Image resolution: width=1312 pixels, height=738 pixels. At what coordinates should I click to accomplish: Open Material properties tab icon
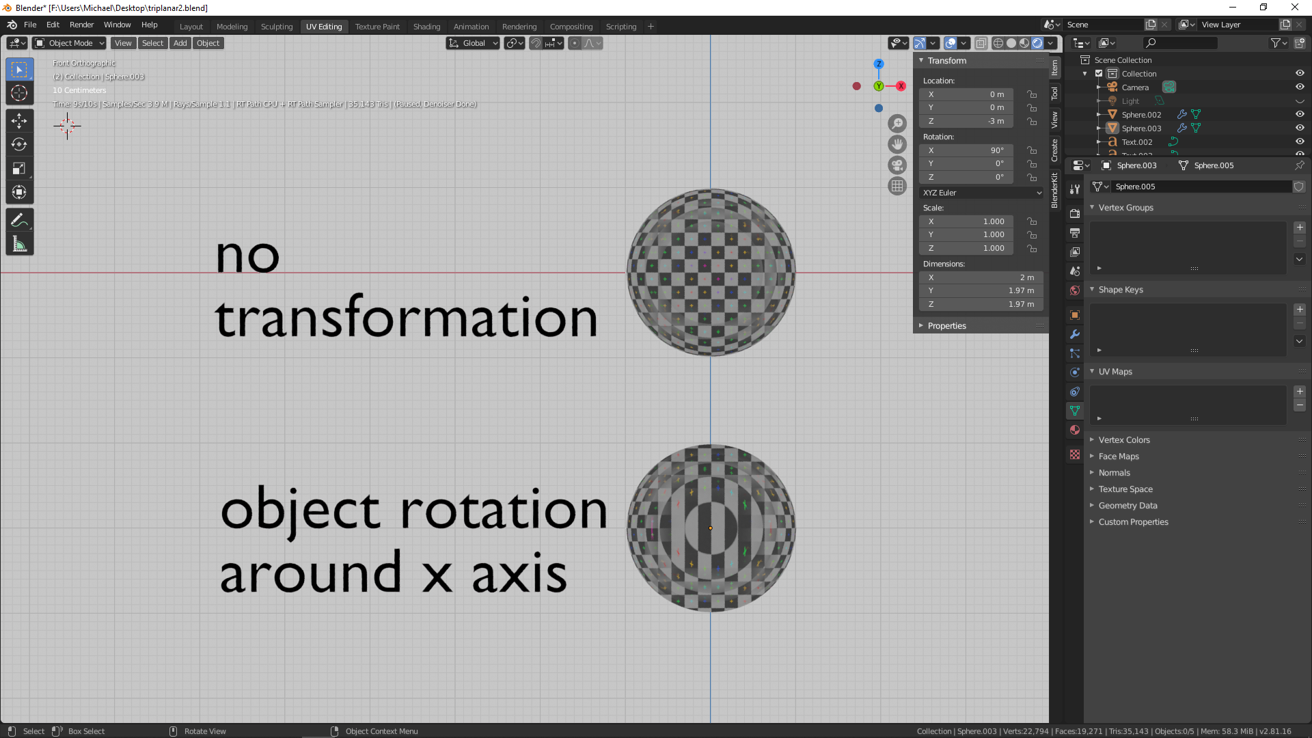coord(1075,430)
